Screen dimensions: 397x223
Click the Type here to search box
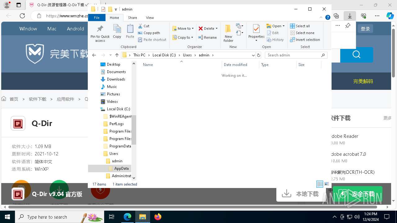tap(60, 217)
